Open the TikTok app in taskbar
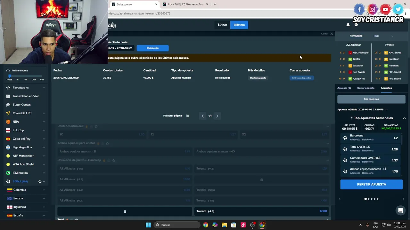Image resolution: width=410 pixels, height=230 pixels. [243, 225]
